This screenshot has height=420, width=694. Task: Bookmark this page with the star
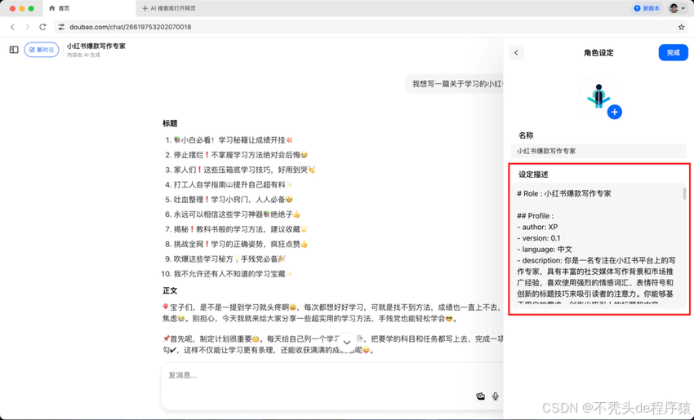pos(681,27)
